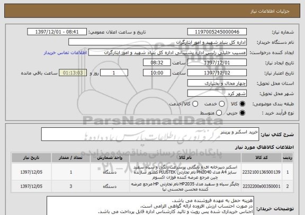Image resolution: width=305 pixels, height=215 pixels.
Task: Click the توضیحات خریدار label
Action: pyautogui.click(x=275, y=209)
